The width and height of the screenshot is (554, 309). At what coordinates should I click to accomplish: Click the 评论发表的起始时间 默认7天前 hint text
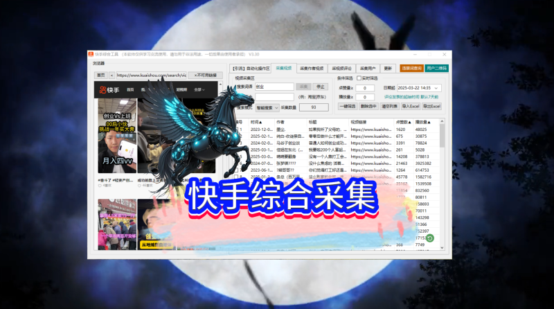pyautogui.click(x=411, y=97)
